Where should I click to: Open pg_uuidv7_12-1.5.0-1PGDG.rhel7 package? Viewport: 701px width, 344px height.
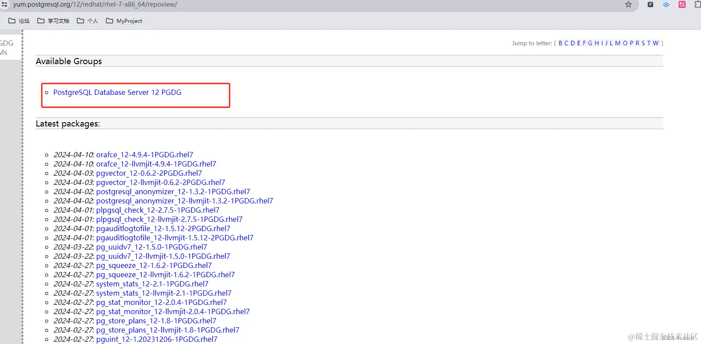152,247
